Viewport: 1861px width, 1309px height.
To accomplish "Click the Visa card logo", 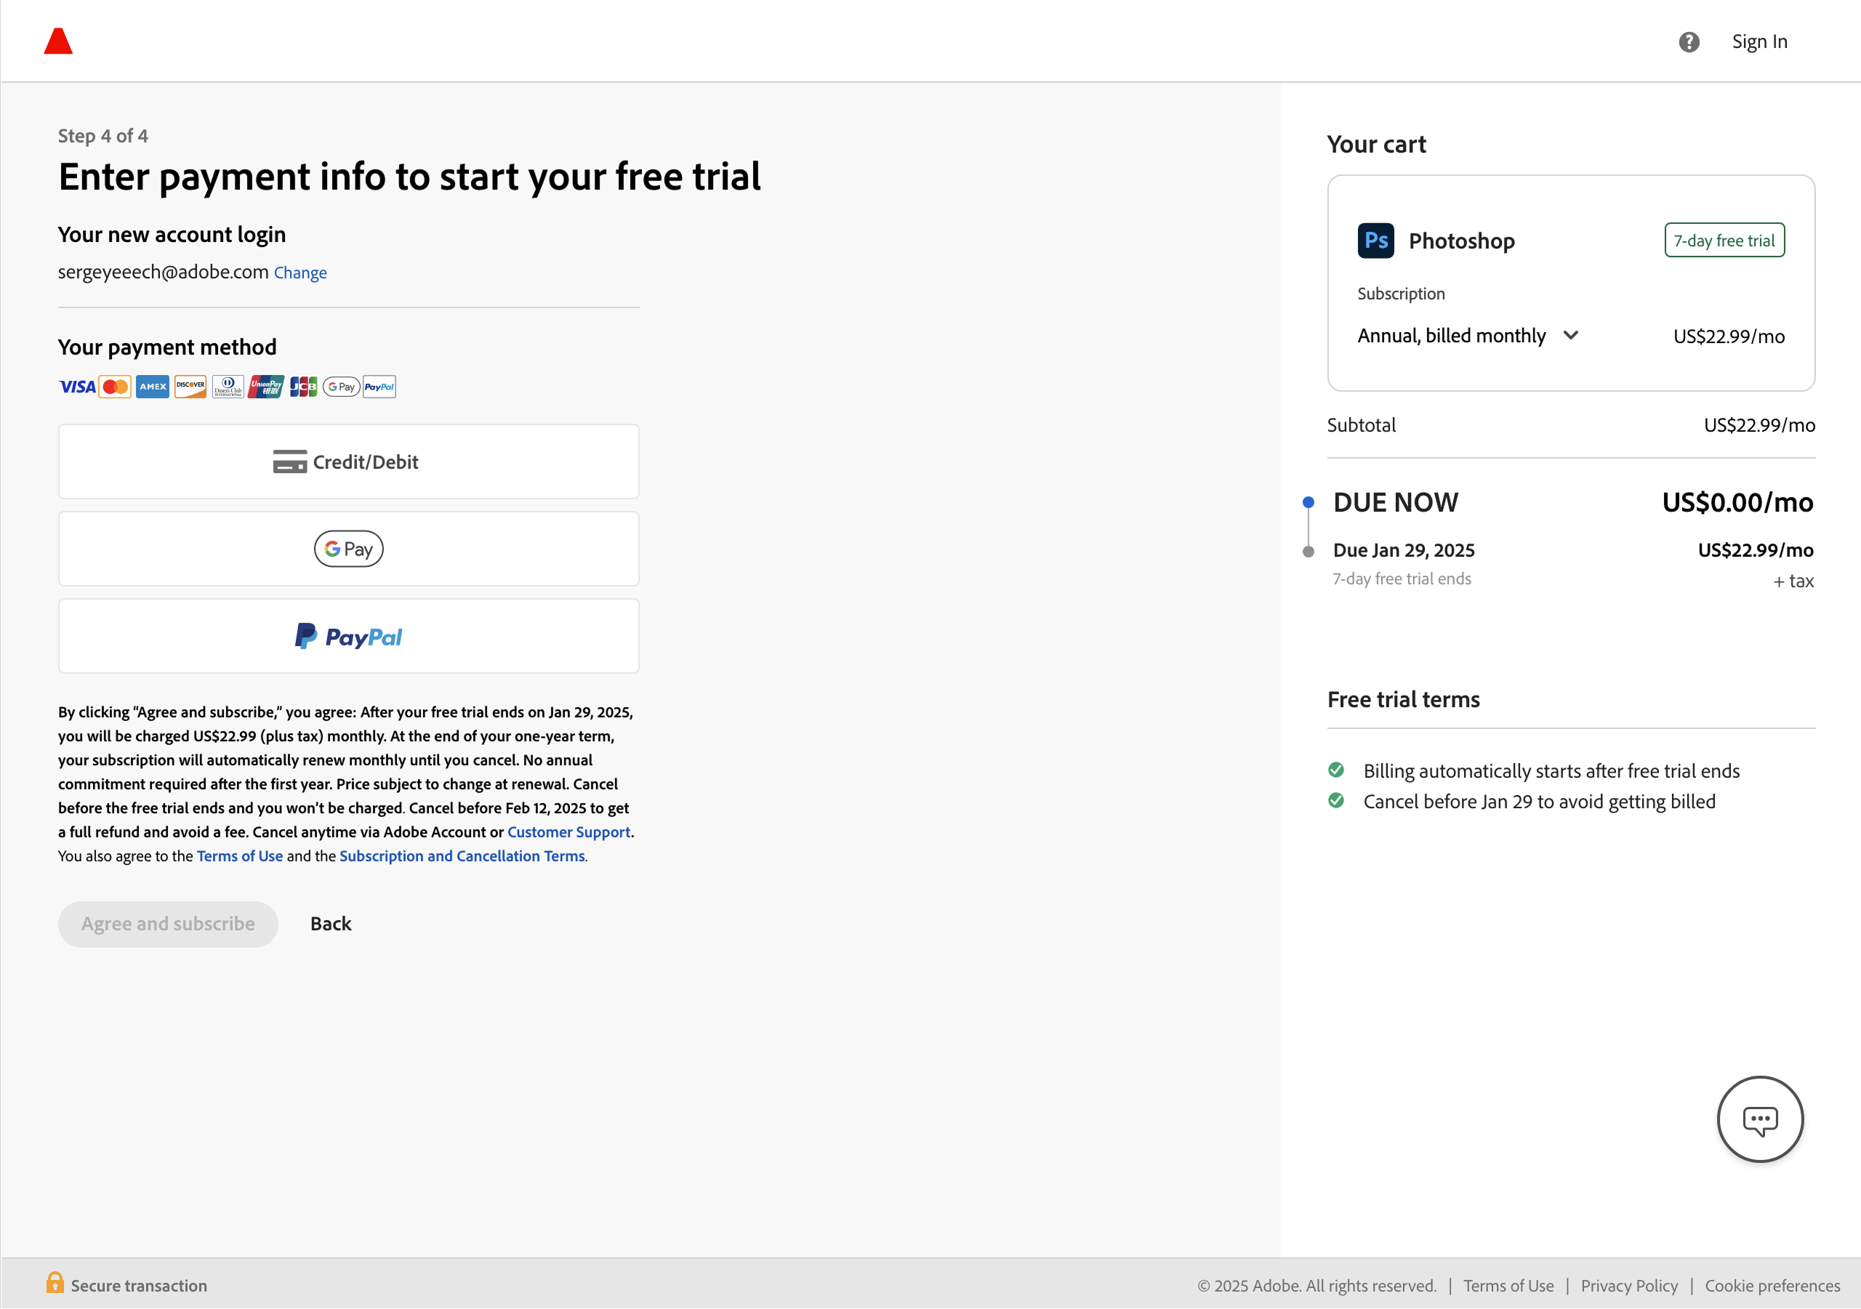I will pos(77,387).
